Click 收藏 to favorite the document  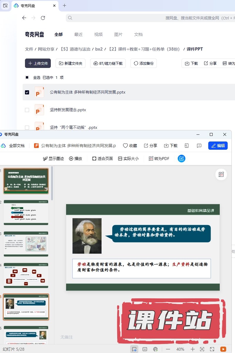click(x=130, y=146)
